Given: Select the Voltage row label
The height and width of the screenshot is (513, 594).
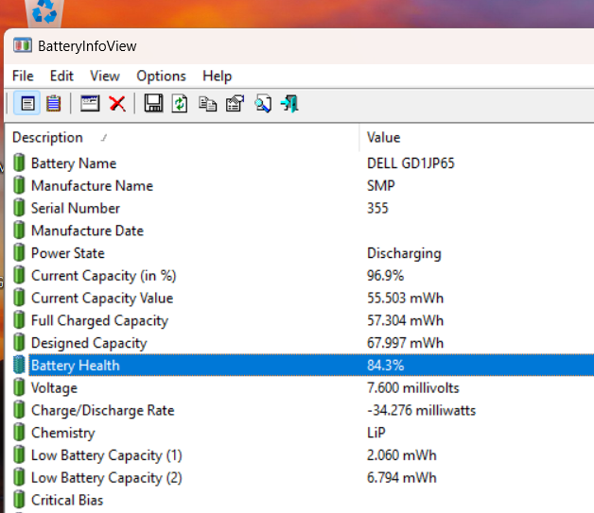Looking at the screenshot, I should (x=54, y=388).
